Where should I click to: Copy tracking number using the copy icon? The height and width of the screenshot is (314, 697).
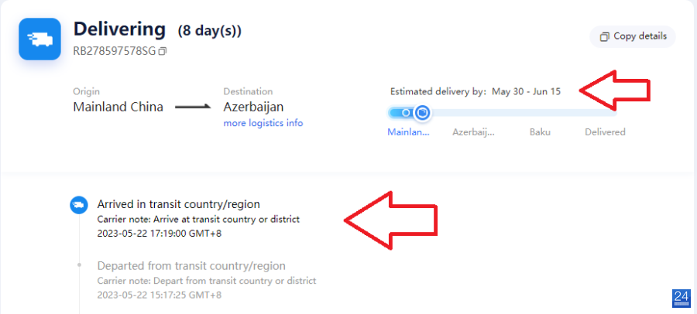[163, 52]
